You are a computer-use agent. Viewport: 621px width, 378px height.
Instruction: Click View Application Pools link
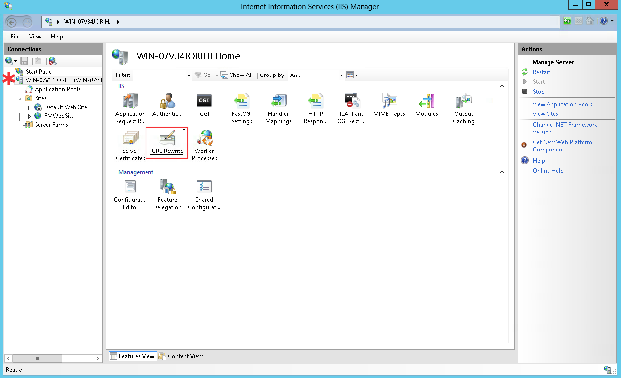click(x=562, y=104)
